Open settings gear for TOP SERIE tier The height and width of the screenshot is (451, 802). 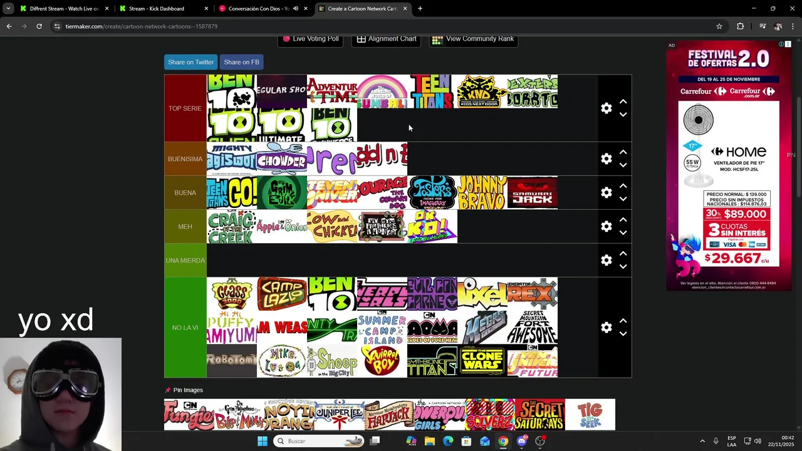tap(606, 108)
